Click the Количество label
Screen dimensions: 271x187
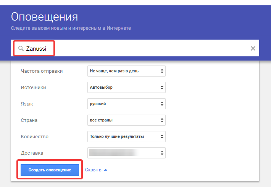point(35,137)
